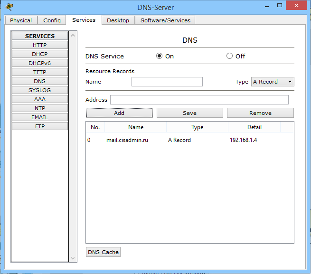The height and width of the screenshot is (274, 311).
Task: Open the FTP service settings
Action: click(40, 126)
